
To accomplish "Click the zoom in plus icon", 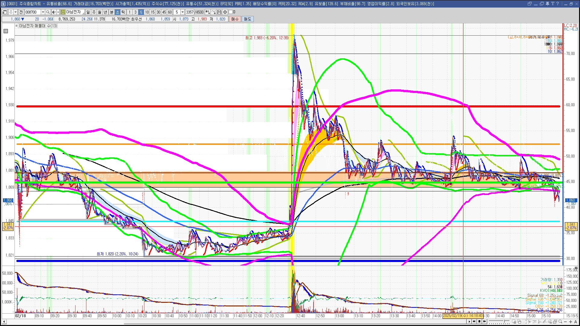I will click(571, 322).
